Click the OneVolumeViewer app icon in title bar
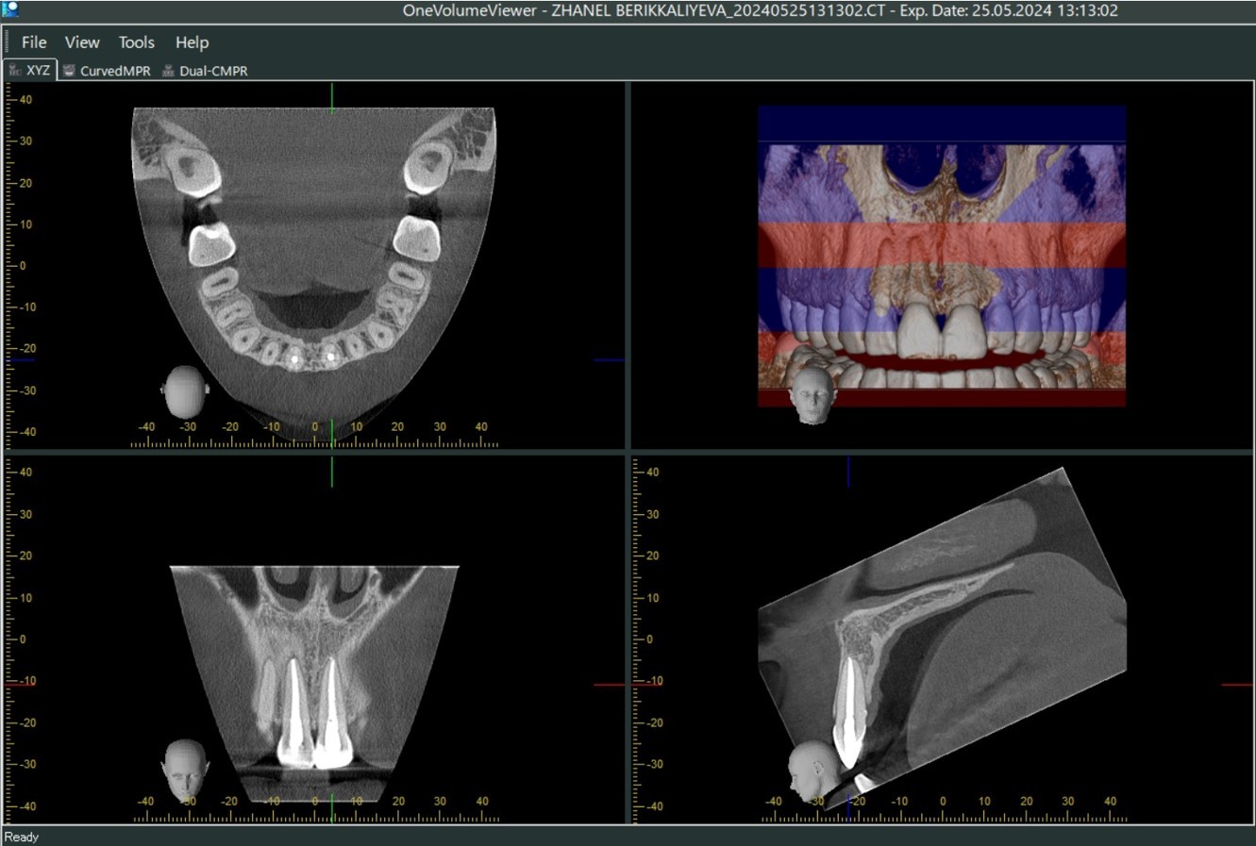This screenshot has height=846, width=1256. (10, 10)
